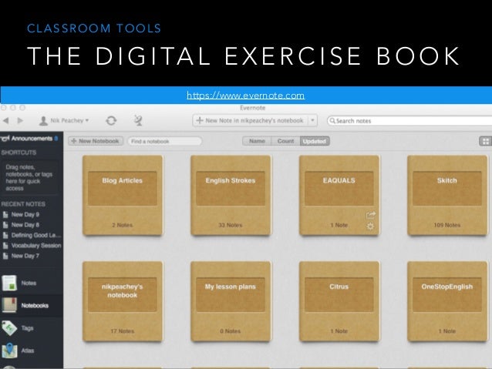This screenshot has height=369, width=492.
Task: Select Notebooks in the sidebar
Action: point(32,305)
